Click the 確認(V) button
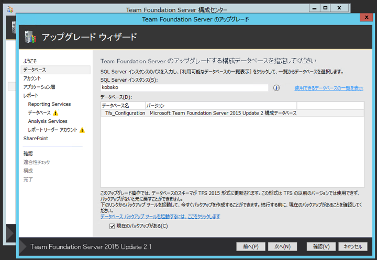Viewport: 377px width, 260px height. (321, 246)
